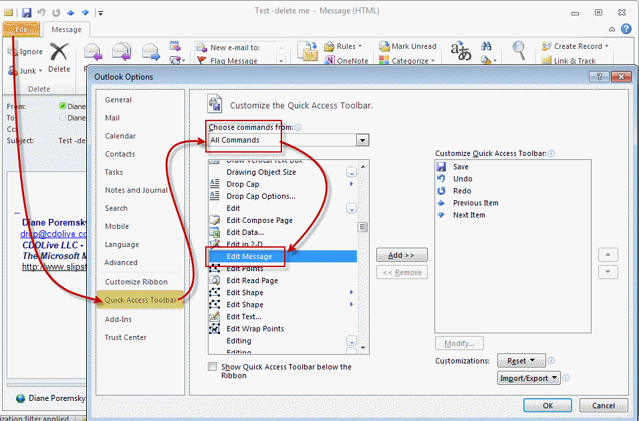
Task: Open Trust Center options category
Action: pyautogui.click(x=126, y=337)
